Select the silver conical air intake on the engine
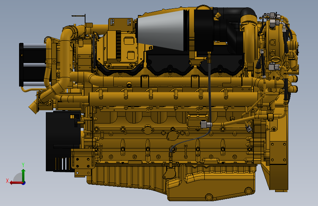The width and height of the screenshot is (318, 206). point(161,30)
